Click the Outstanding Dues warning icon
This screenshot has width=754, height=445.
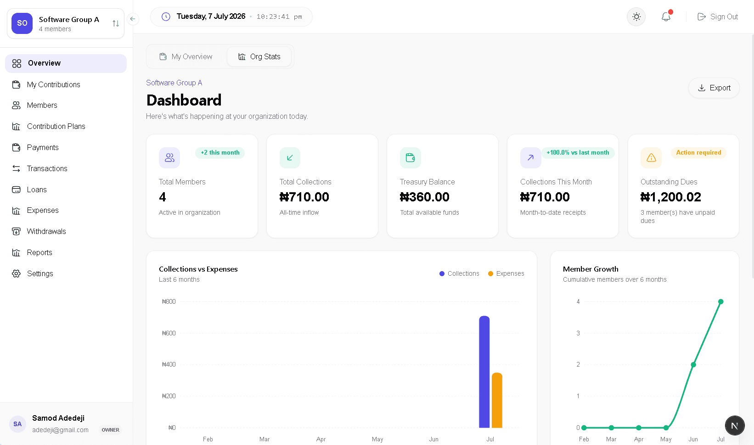click(x=651, y=158)
